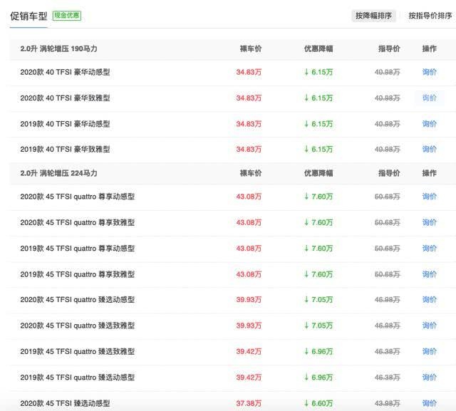Viewport: 456px width, 411px height.
Task: Click 询价 for 2020款 45 quattro 尊享致雅型
Action: coord(429,222)
